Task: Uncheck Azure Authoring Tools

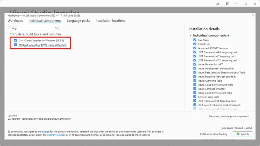Action: [x=195, y=80]
